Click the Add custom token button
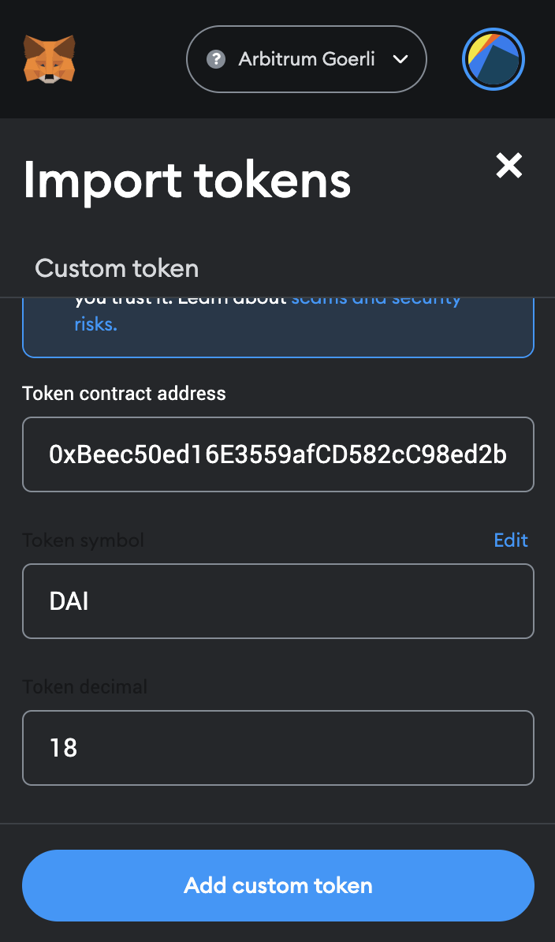Image resolution: width=555 pixels, height=942 pixels. click(x=277, y=885)
